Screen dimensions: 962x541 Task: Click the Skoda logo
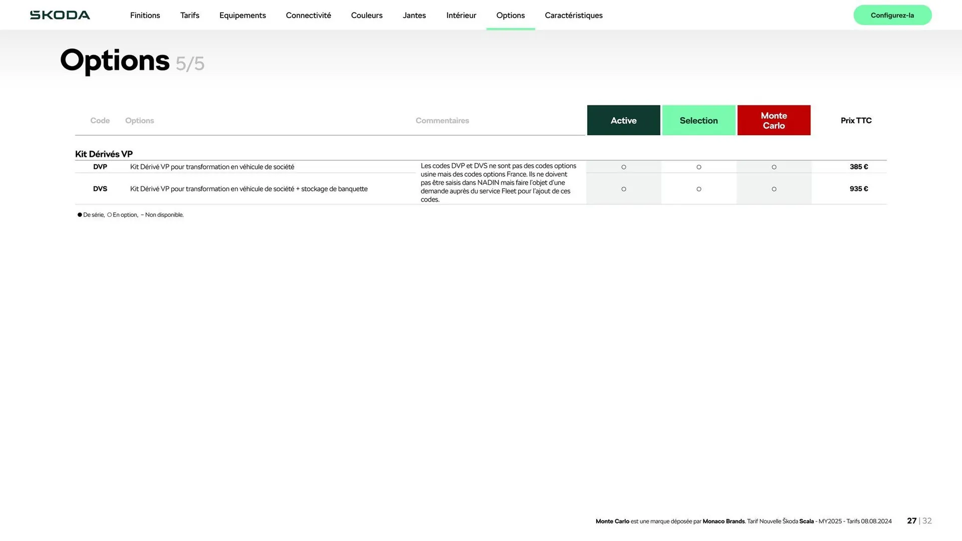tap(60, 15)
